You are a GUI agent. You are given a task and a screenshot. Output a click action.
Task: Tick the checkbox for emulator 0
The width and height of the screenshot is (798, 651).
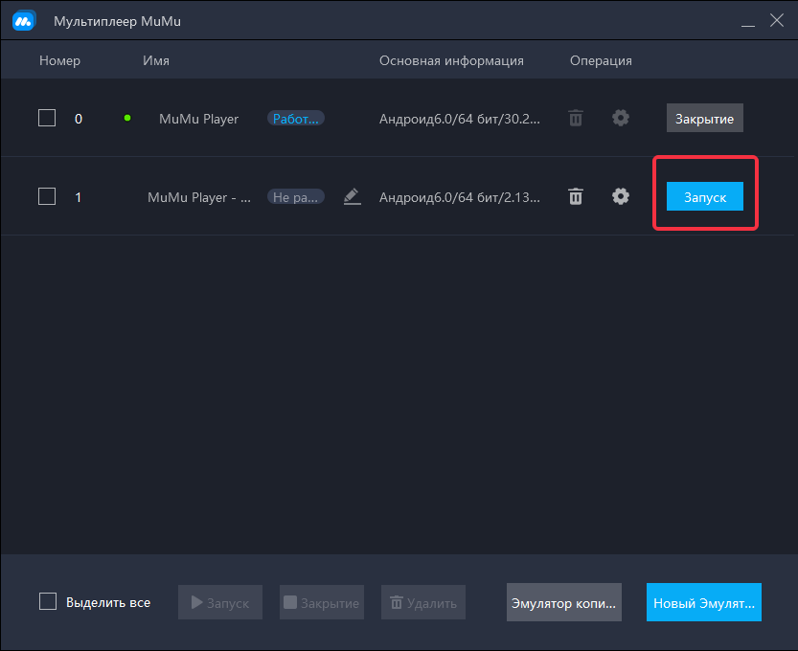(47, 118)
